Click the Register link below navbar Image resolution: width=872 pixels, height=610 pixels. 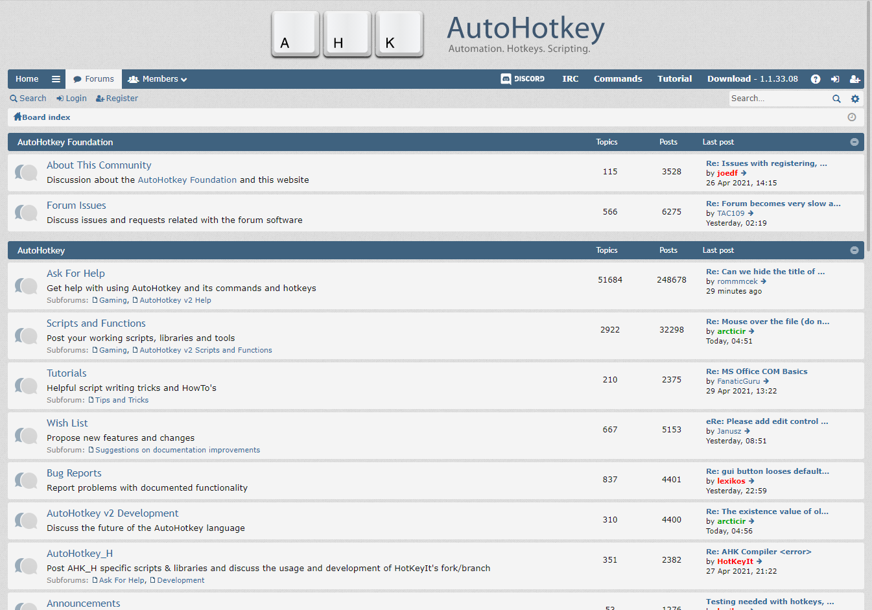(117, 99)
